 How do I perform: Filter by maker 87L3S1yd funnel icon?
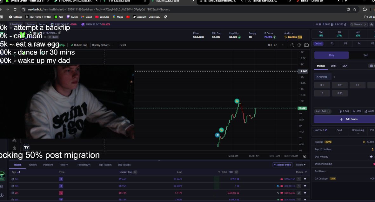click(x=305, y=186)
